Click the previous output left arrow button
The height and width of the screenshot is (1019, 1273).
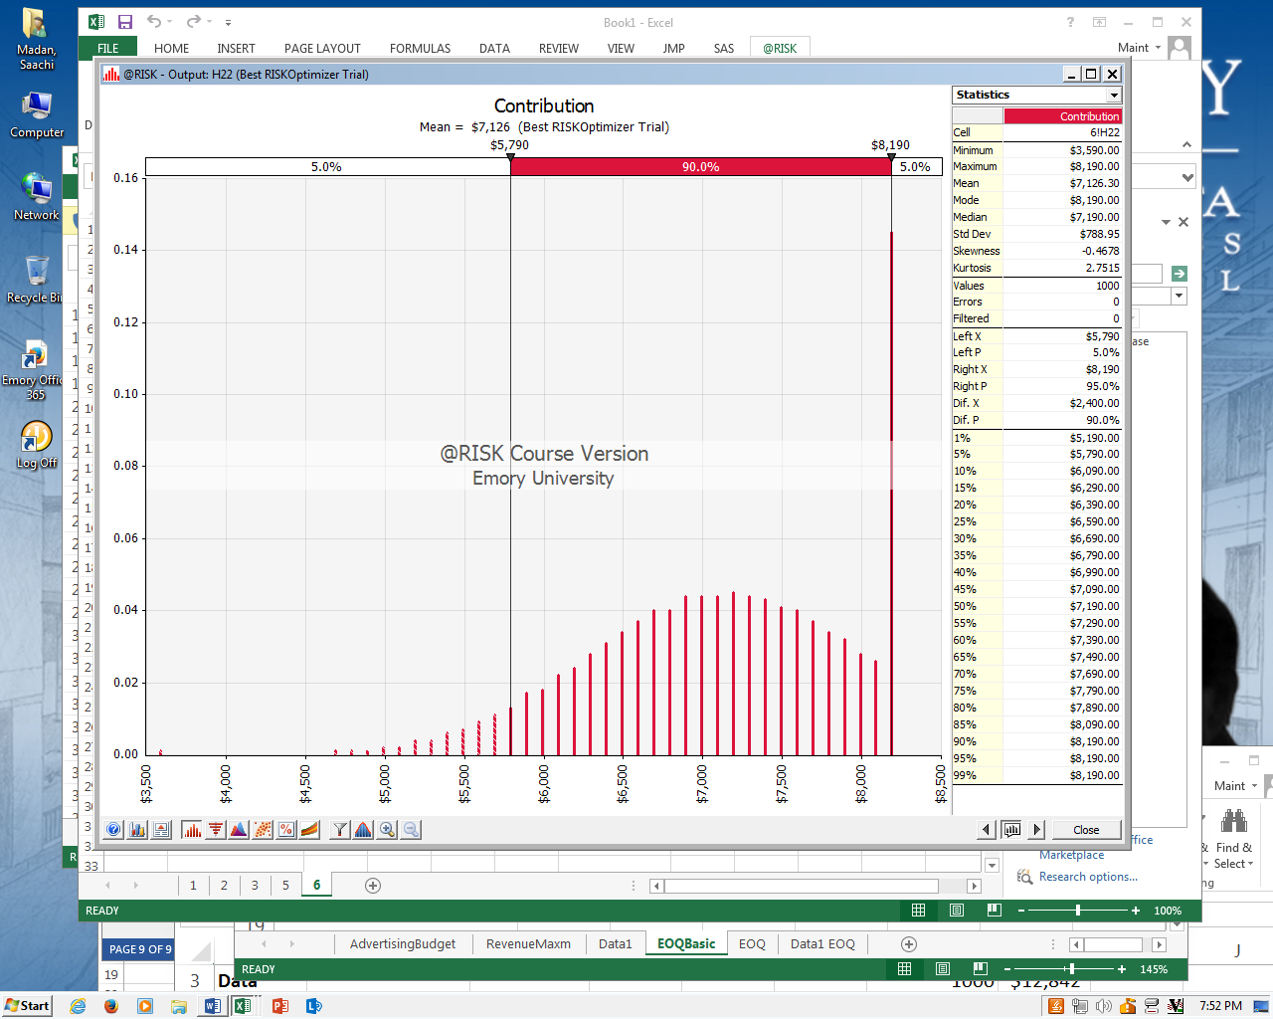tap(987, 830)
